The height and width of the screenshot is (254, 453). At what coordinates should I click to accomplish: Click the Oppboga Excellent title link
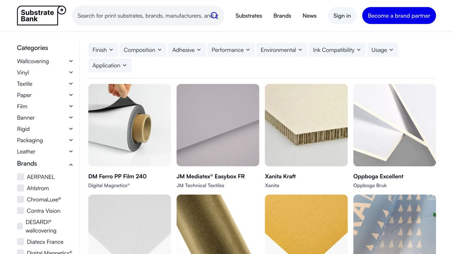coord(378,176)
